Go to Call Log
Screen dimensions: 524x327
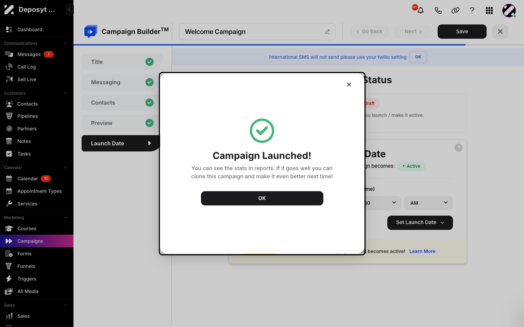(x=37, y=67)
